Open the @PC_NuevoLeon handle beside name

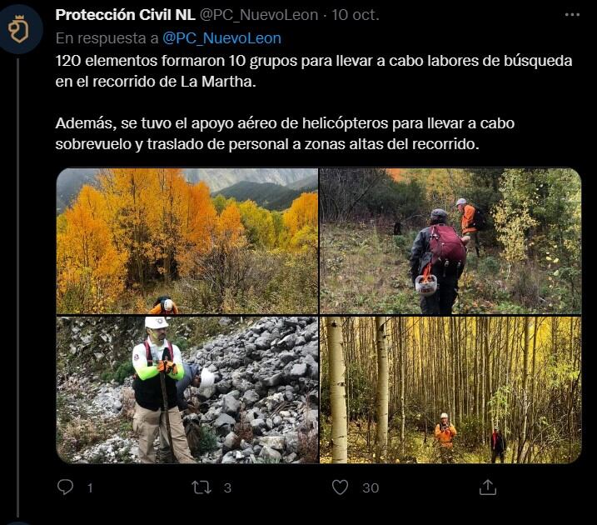(x=259, y=15)
